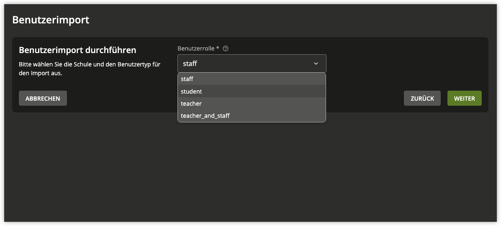Click the Benutzerrolle field label
Viewport: 501px width, 226px height.
click(x=196, y=48)
